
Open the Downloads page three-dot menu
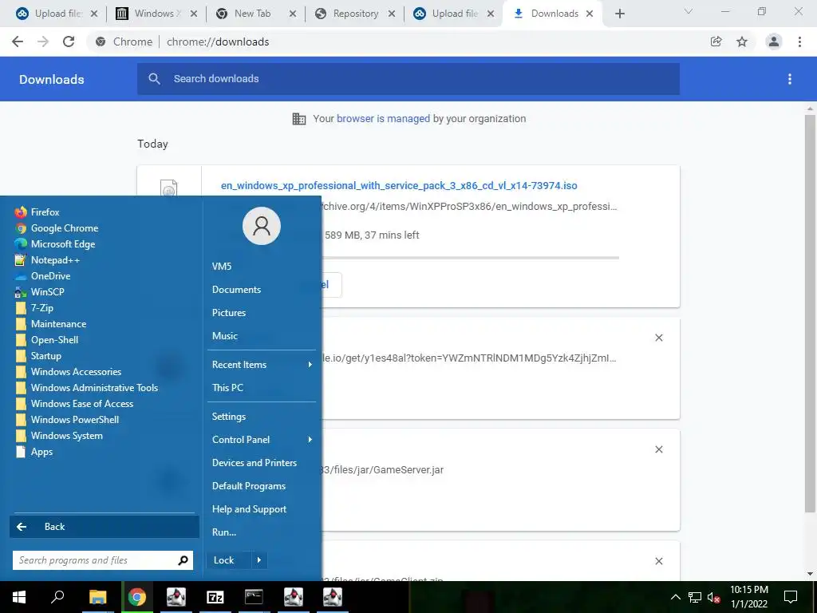tap(790, 79)
